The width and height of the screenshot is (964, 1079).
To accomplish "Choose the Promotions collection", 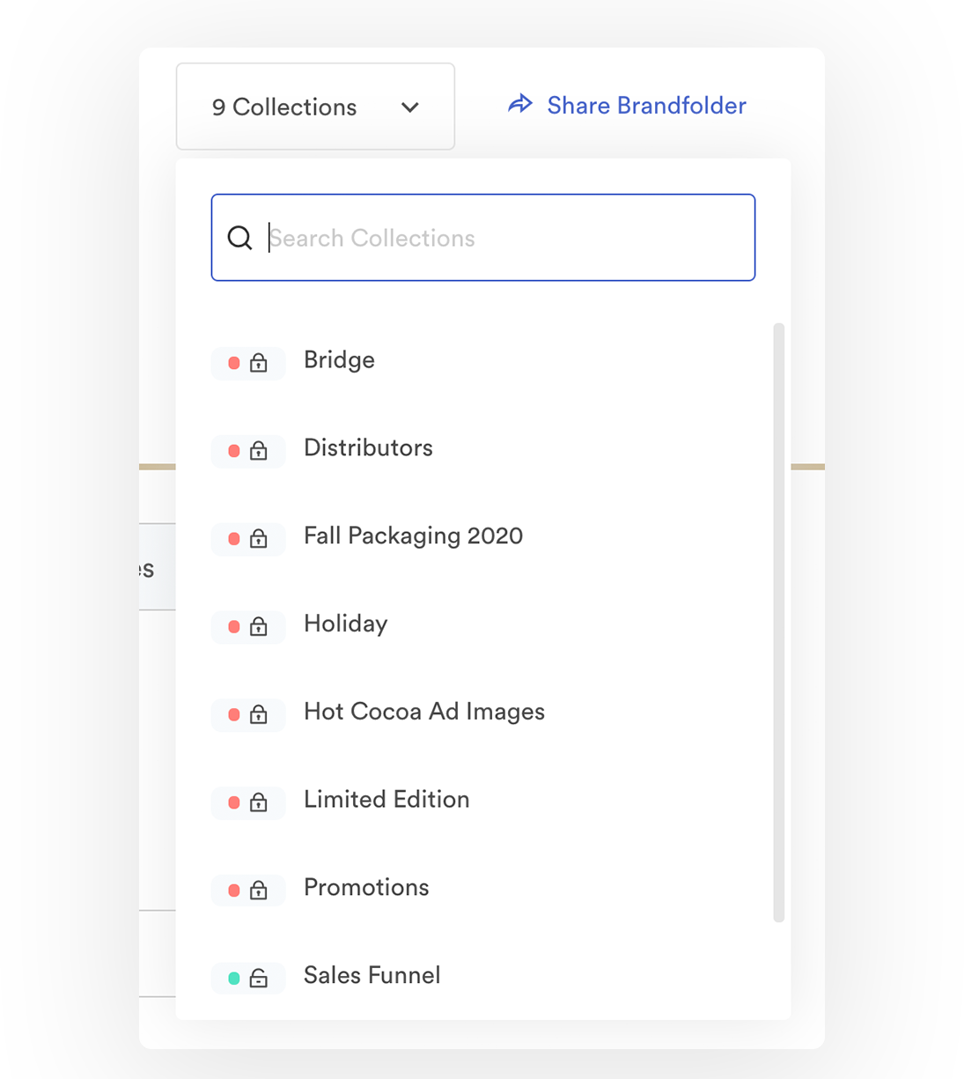I will 366,888.
